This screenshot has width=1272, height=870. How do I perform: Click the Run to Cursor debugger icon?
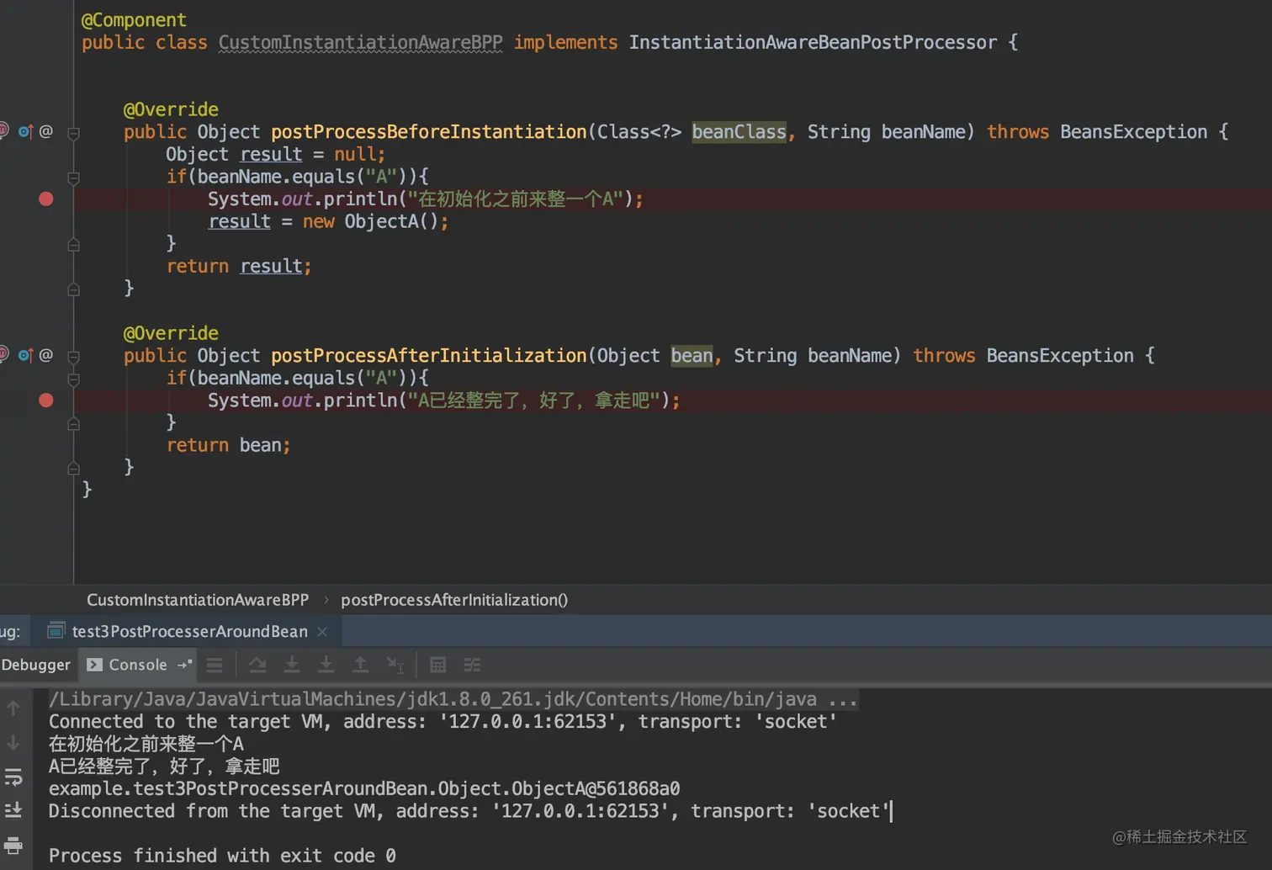(395, 665)
